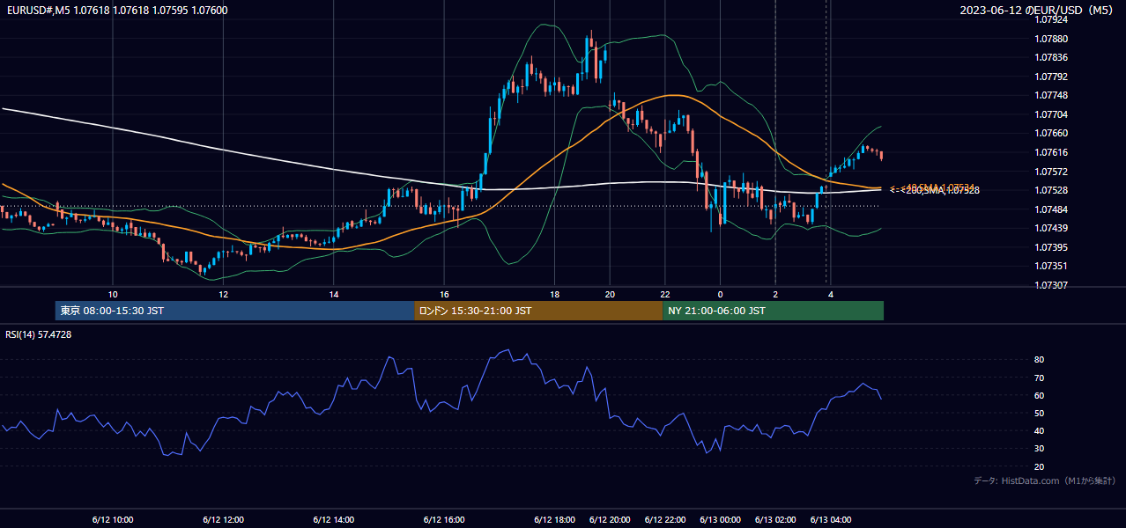This screenshot has height=528, width=1126.
Task: Click the bottom date label 6/13 04:00
Action: click(831, 520)
